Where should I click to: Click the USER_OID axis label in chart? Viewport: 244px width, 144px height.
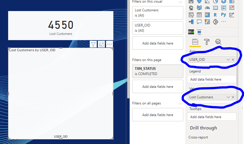[61, 136]
